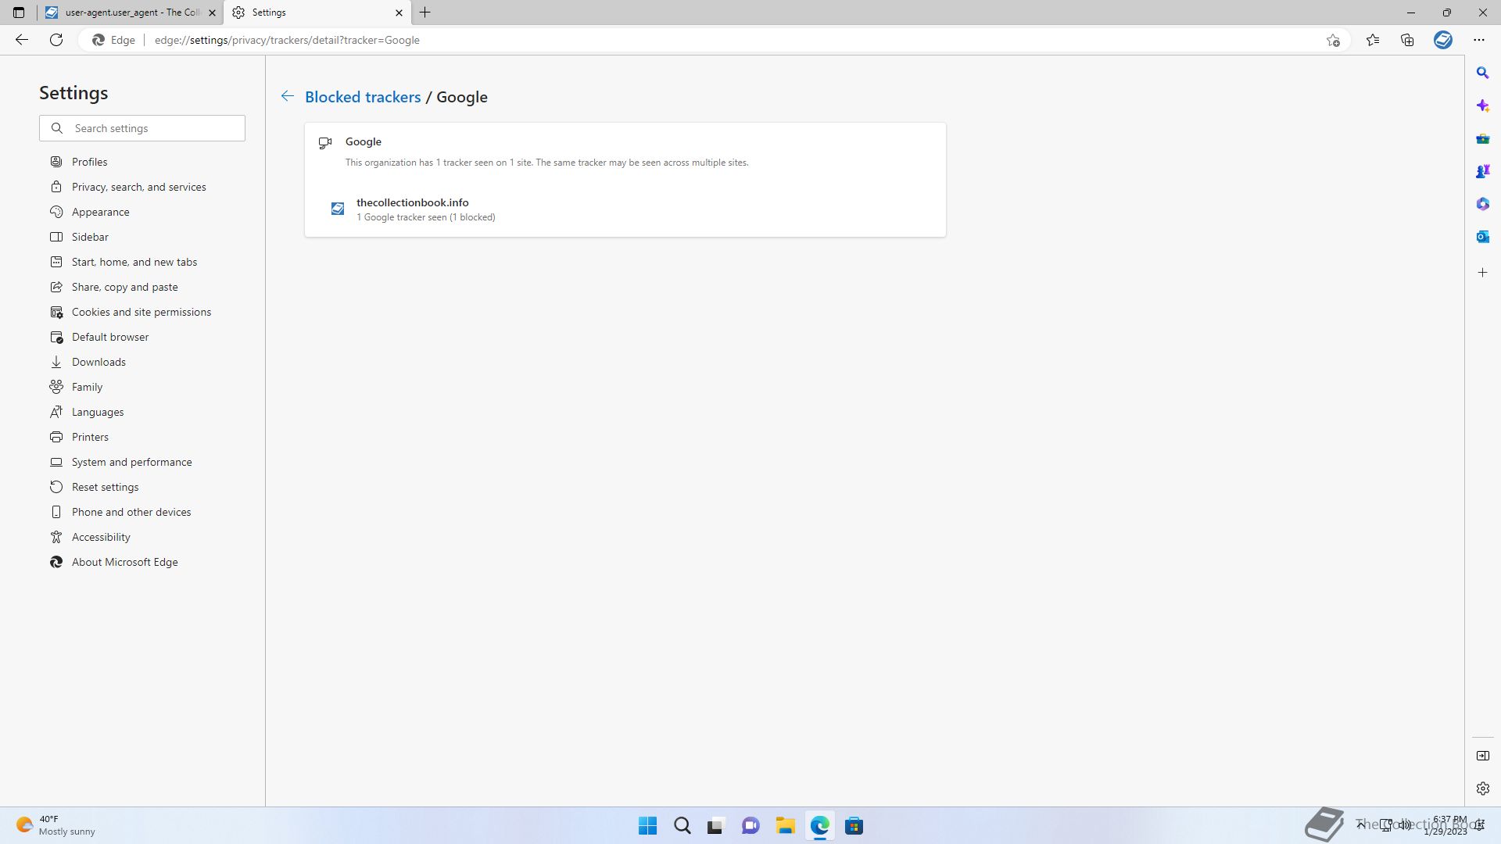Switch to the user-agent tab
Screen dimensions: 1501x844
[x=130, y=13]
